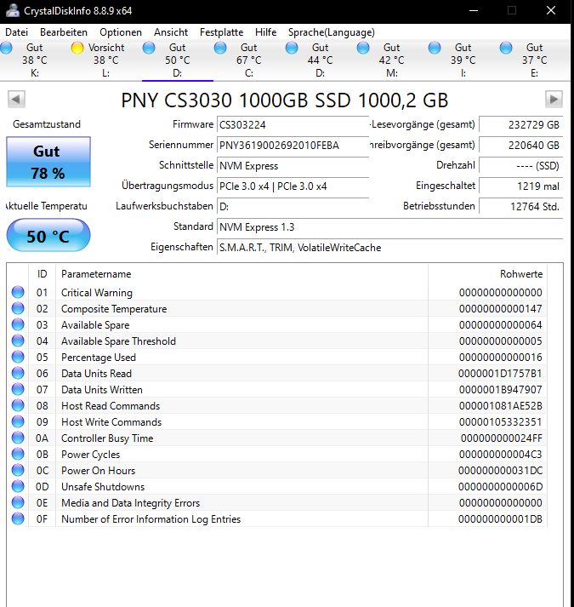Click the Rohwerte column header
The image size is (574, 607).
point(488,274)
